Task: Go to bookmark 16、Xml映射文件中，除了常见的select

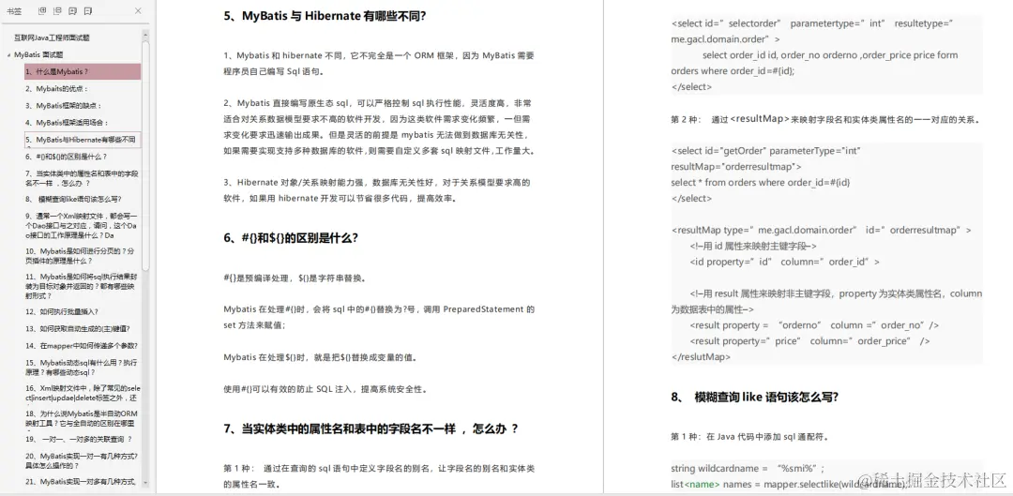Action: click(x=82, y=393)
